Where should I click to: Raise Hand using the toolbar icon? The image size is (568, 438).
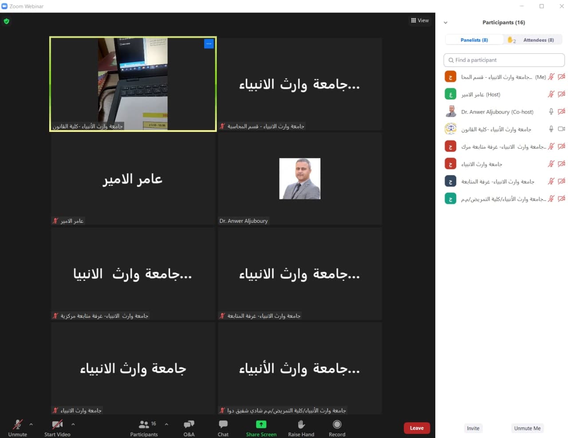point(301,425)
